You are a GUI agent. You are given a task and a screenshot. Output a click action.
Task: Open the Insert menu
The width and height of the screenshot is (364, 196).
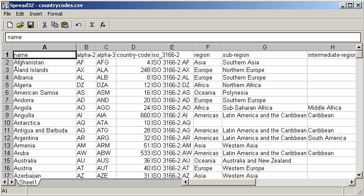coord(36,14)
